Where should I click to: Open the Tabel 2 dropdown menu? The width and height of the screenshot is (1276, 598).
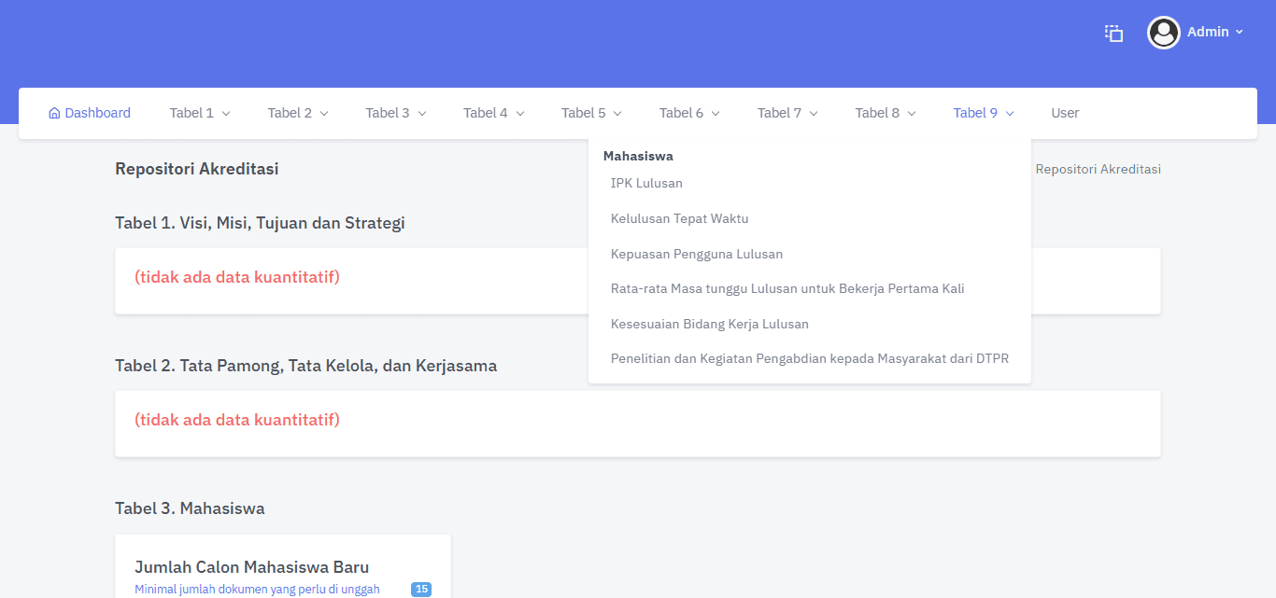pyautogui.click(x=298, y=113)
